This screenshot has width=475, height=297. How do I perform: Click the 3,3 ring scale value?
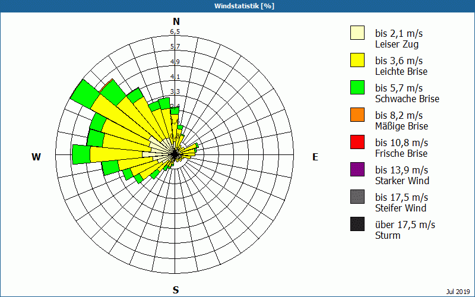click(x=175, y=91)
